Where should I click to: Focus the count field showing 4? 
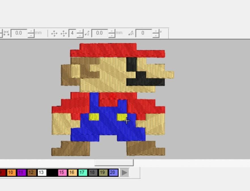click(x=72, y=33)
